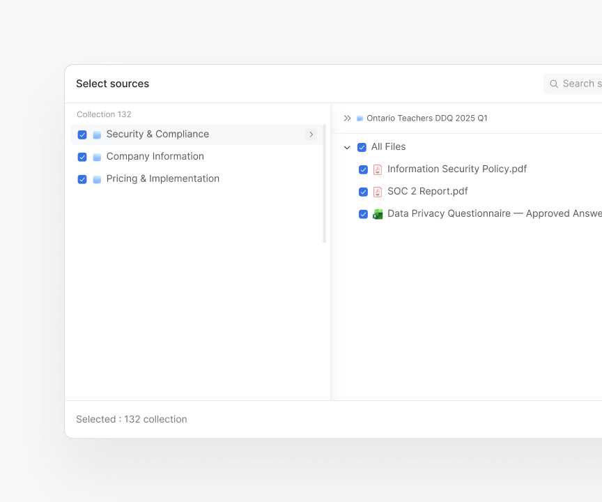This screenshot has width=602, height=502.
Task: Click the left panel vertical scrollbar
Action: click(325, 183)
